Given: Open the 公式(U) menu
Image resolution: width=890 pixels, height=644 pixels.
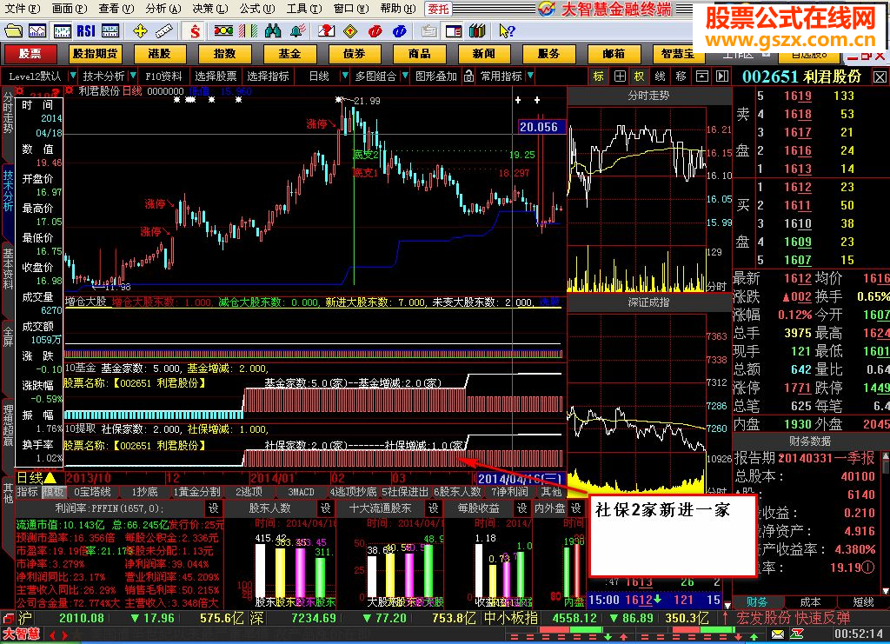Looking at the screenshot, I should click(256, 9).
